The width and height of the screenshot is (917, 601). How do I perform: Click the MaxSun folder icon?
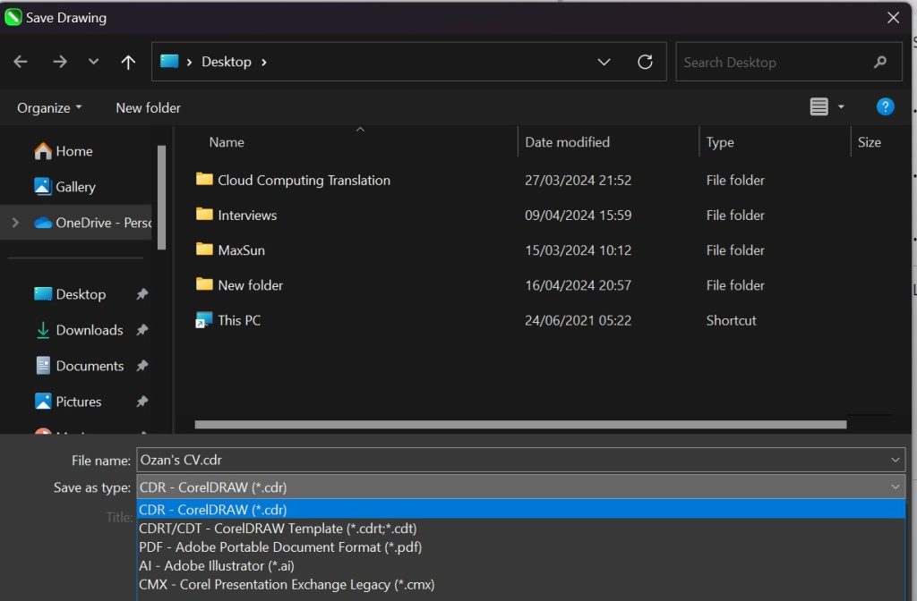point(204,249)
